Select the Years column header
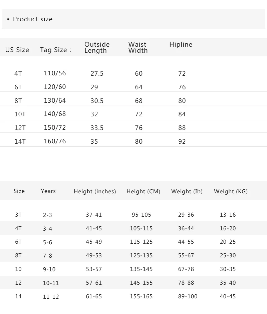Screen dimensions: 267x314 (x=48, y=191)
